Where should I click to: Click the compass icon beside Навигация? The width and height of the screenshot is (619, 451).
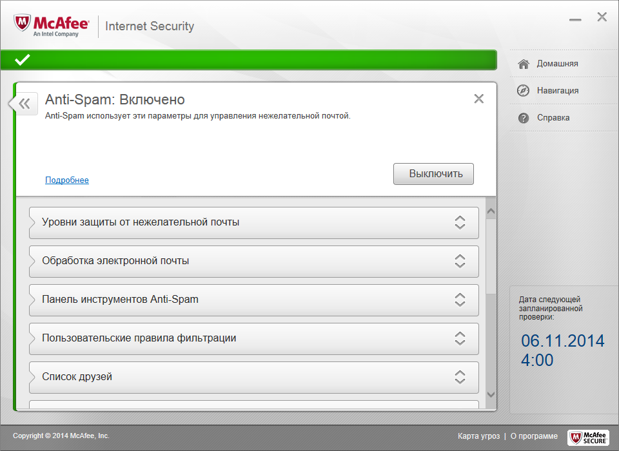pos(524,90)
